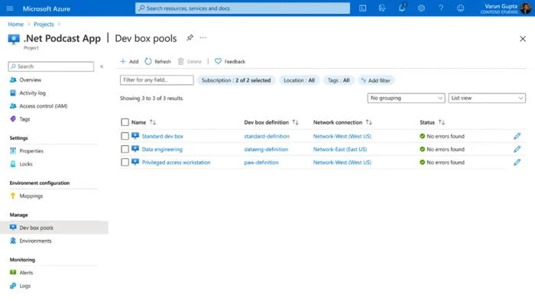Open the Azure portal hamburger menu
The image size is (535, 301).
click(10, 8)
